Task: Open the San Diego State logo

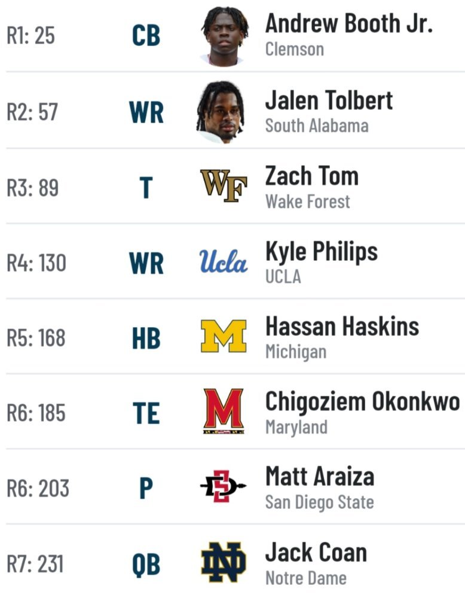Action: tap(224, 486)
